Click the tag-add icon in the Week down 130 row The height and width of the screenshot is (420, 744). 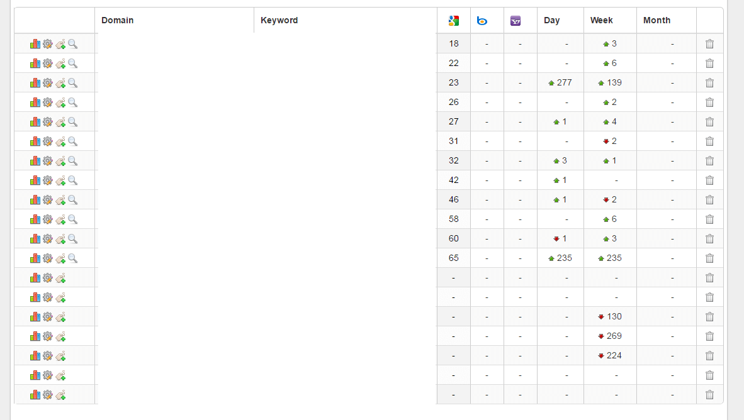pos(60,317)
